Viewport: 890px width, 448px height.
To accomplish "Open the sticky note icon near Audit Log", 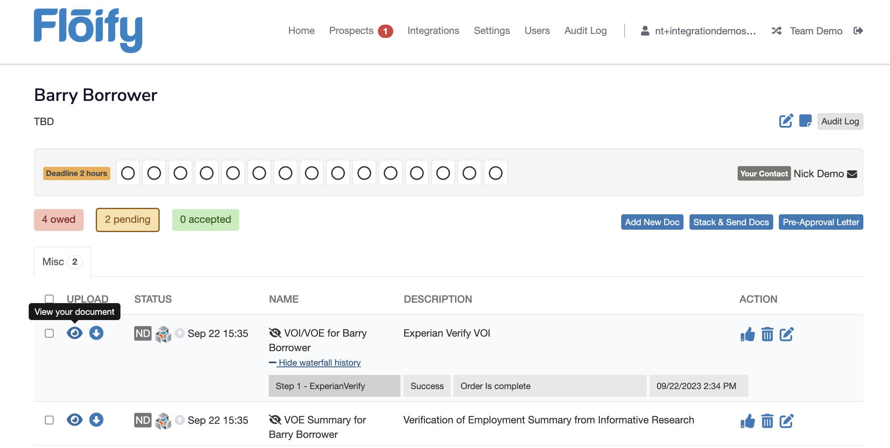I will (805, 121).
